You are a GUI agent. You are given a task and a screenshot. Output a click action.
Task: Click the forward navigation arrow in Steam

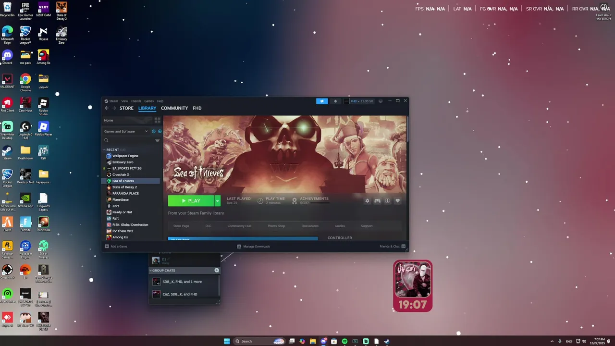coord(114,108)
